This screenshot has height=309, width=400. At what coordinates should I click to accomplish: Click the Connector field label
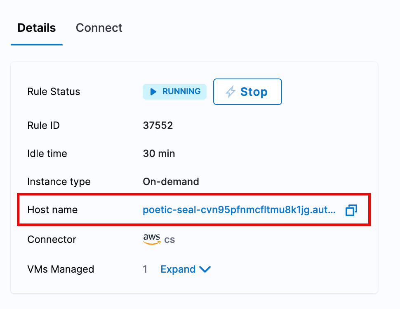click(52, 240)
